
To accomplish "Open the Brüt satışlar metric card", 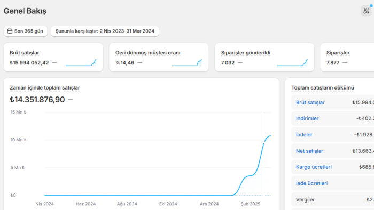I will pos(53,57).
